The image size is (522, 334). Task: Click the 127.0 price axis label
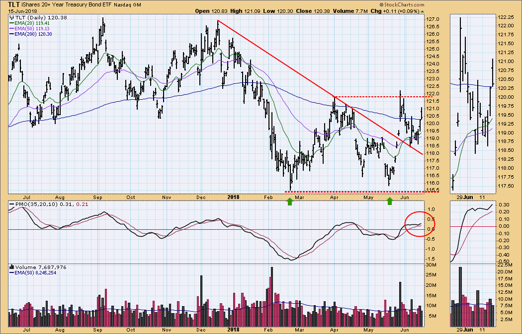(x=433, y=19)
